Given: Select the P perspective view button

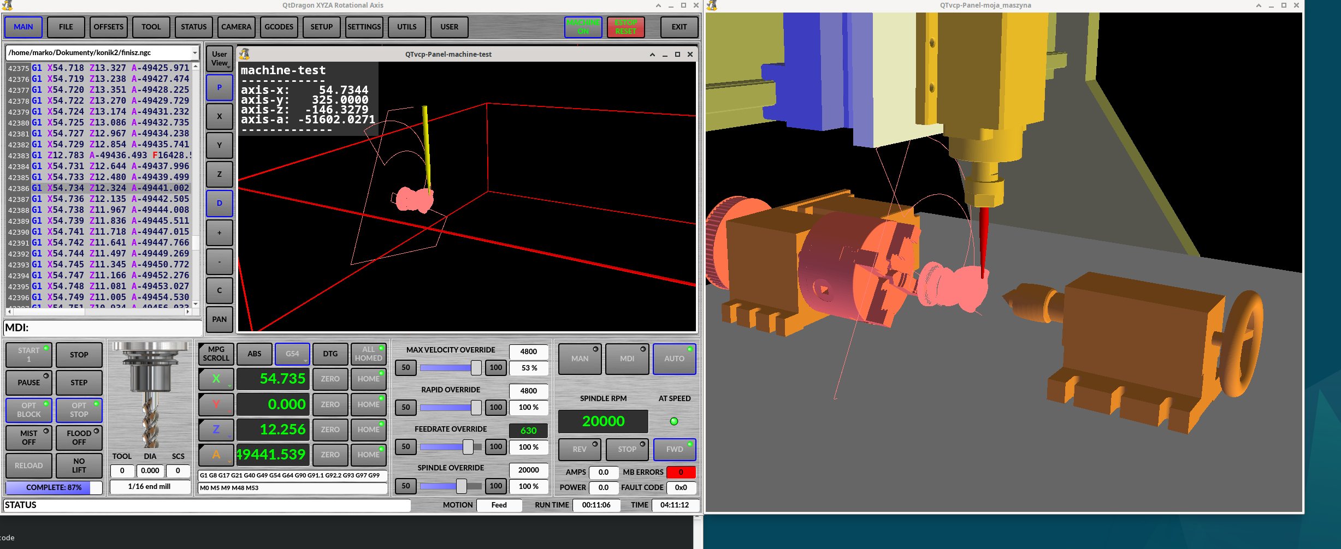Looking at the screenshot, I should click(x=219, y=87).
